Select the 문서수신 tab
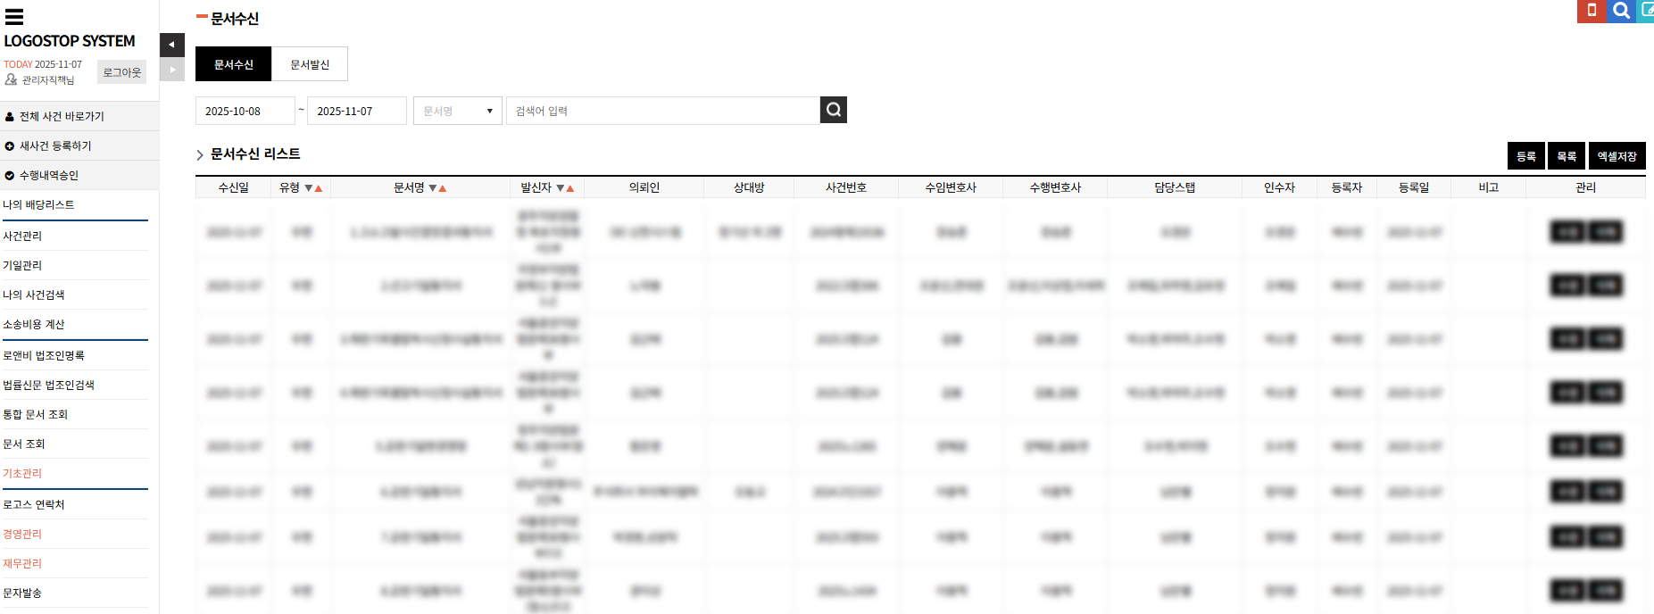 (x=233, y=64)
